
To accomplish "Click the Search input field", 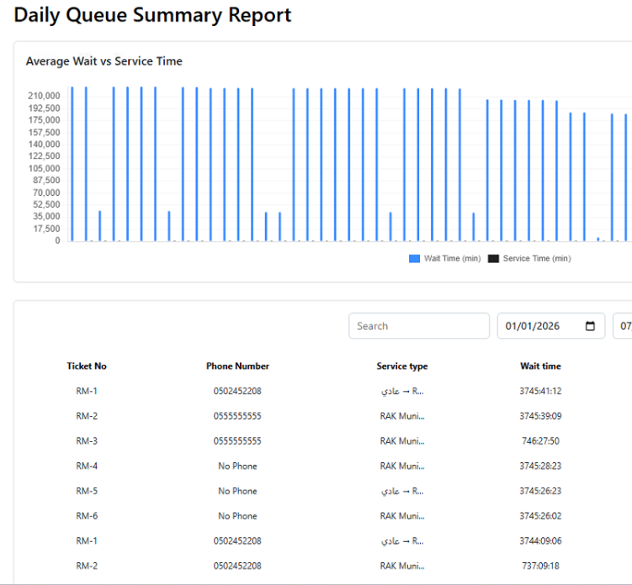I will click(419, 326).
